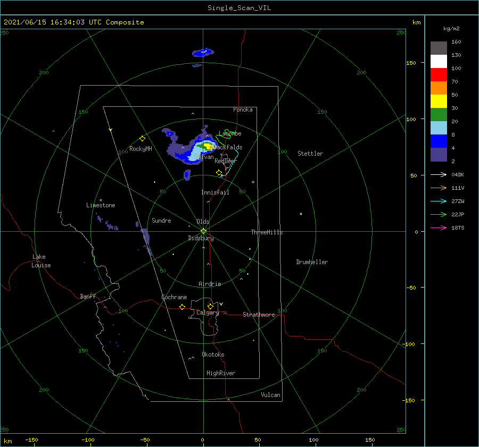Click the magenta 18TS arrow icon
479x447 pixels.
pyautogui.click(x=439, y=227)
